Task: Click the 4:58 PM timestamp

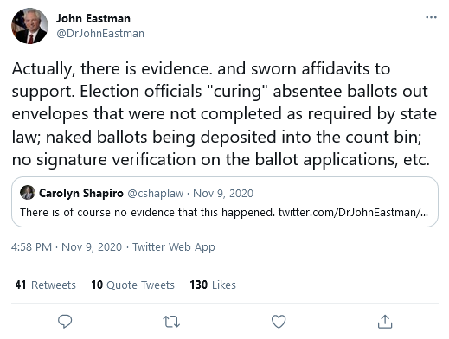Action: coord(31,247)
